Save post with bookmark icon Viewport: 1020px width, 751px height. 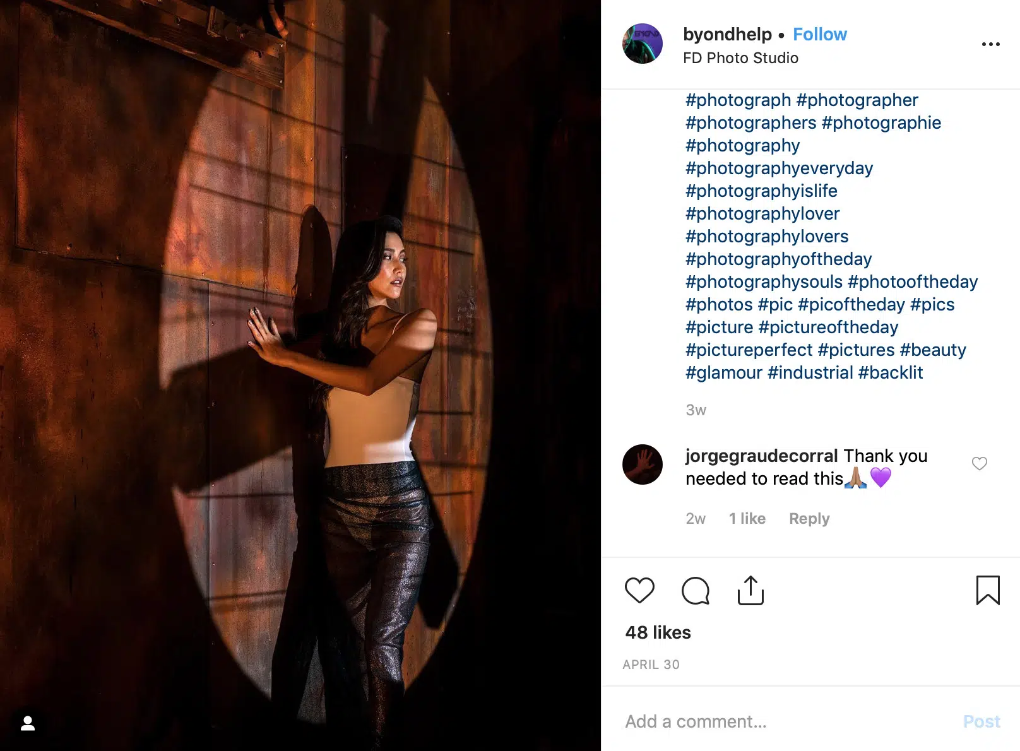[x=988, y=590]
